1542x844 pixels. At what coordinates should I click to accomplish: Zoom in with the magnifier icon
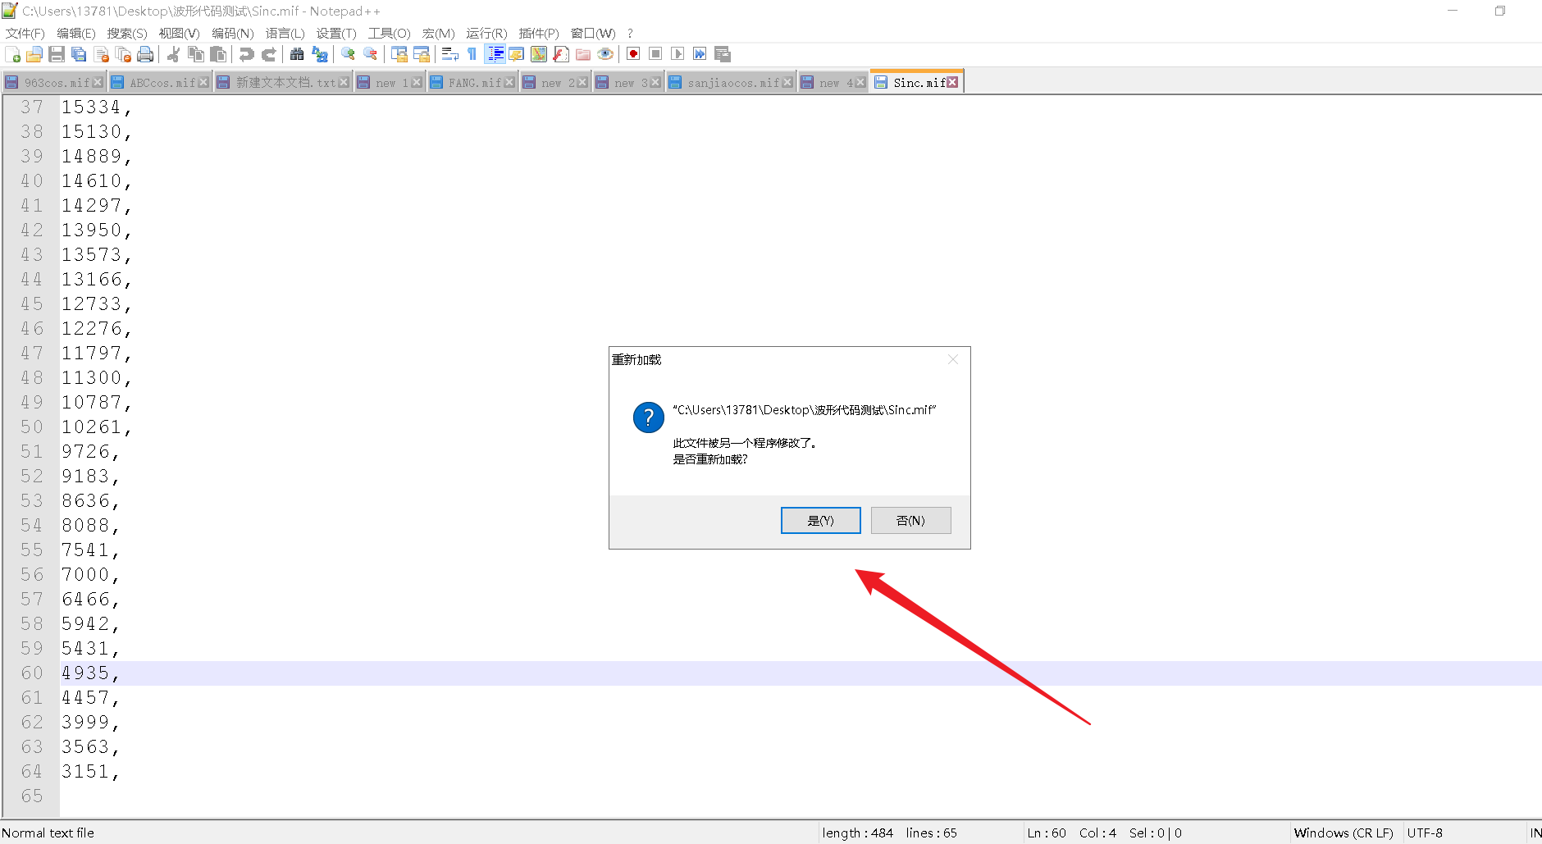(348, 54)
